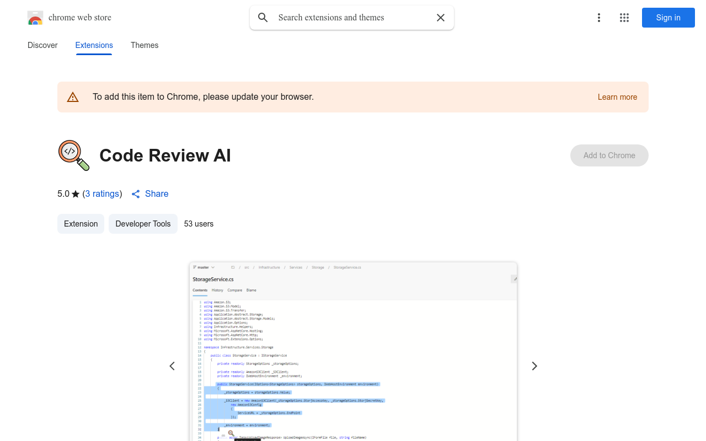The height and width of the screenshot is (441, 706).
Task: Open the Themes tab
Action: (x=145, y=45)
